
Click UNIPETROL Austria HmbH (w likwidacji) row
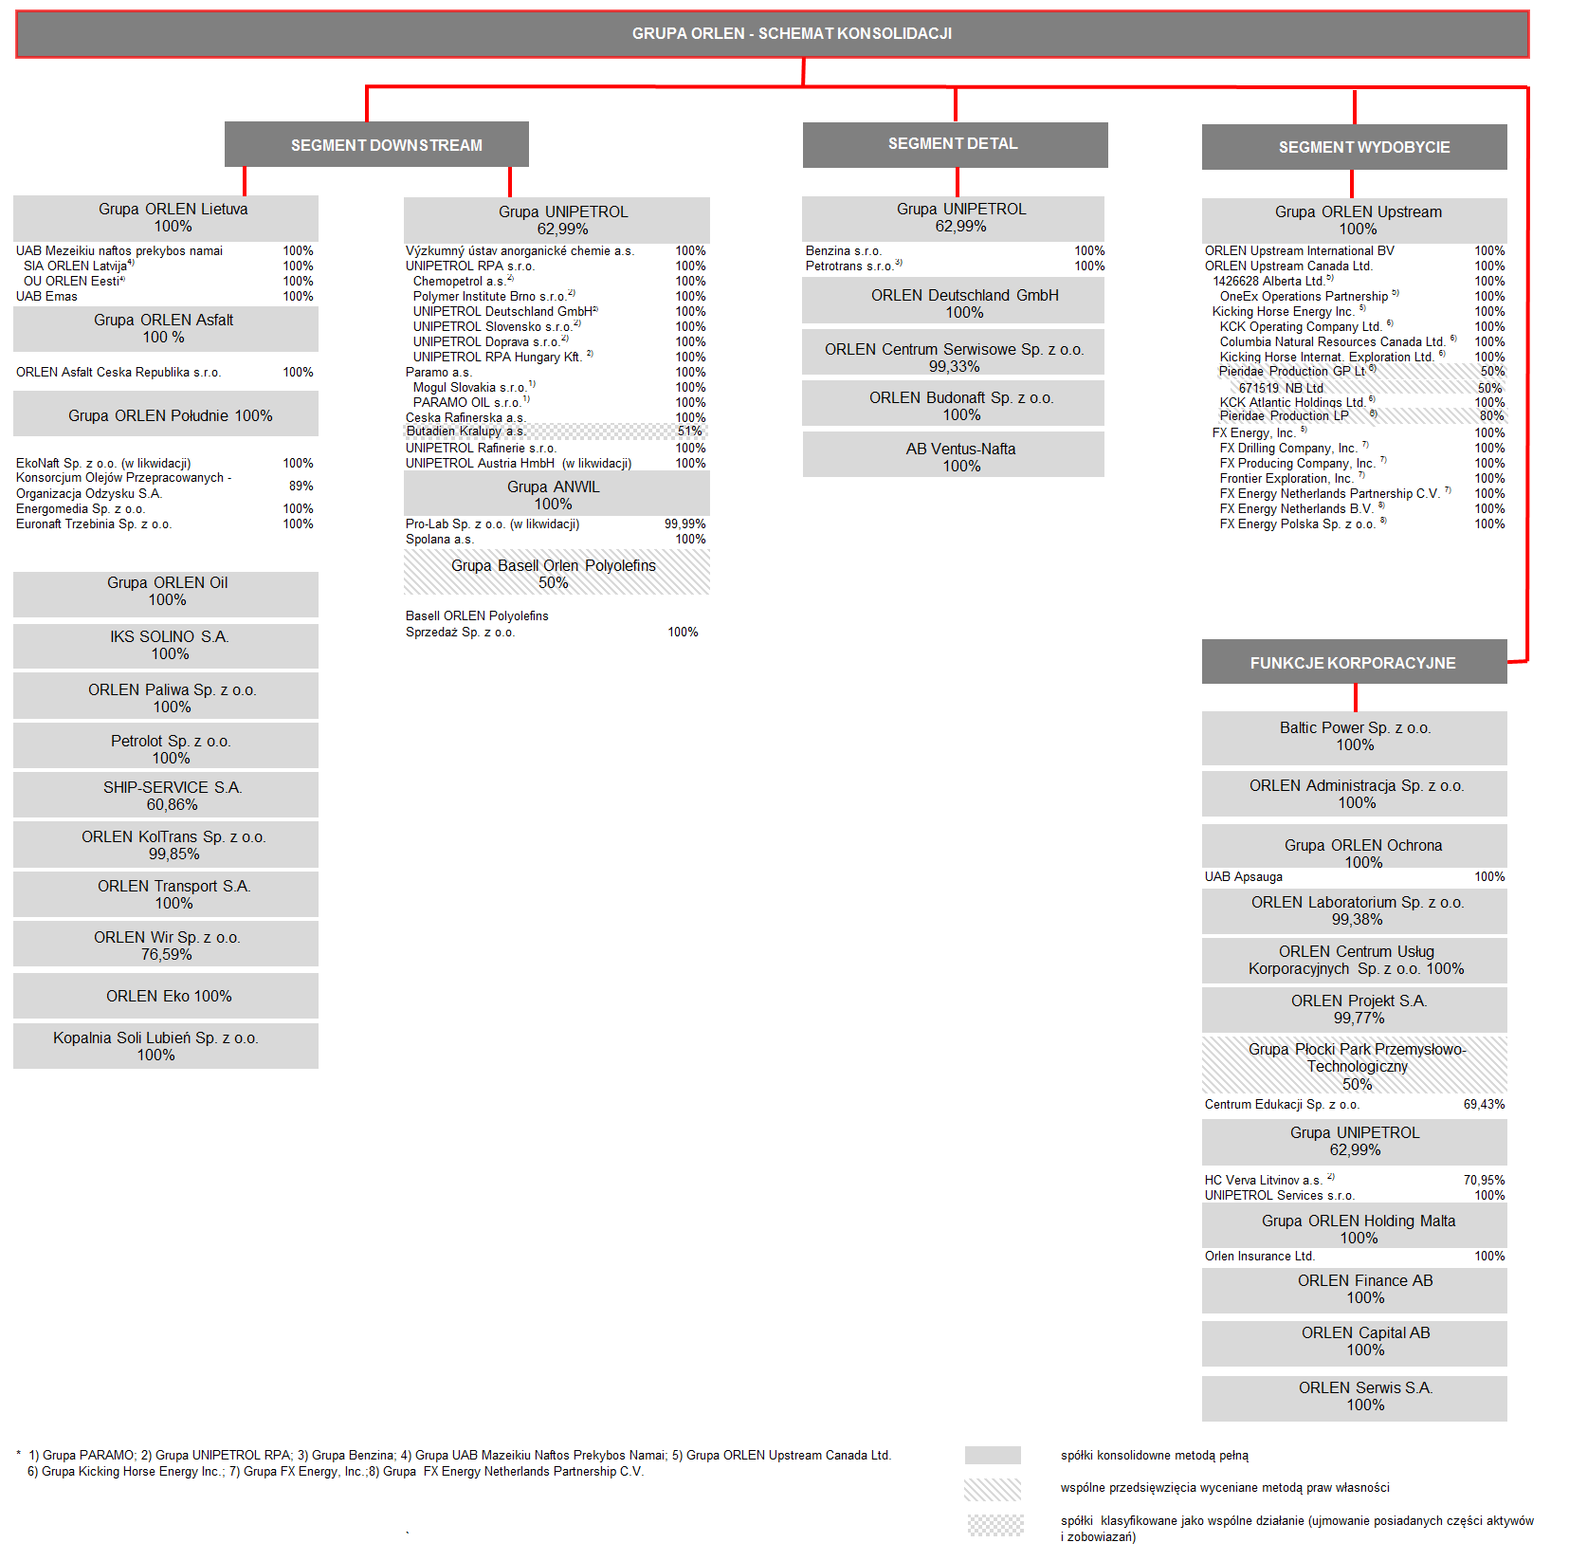click(x=556, y=464)
